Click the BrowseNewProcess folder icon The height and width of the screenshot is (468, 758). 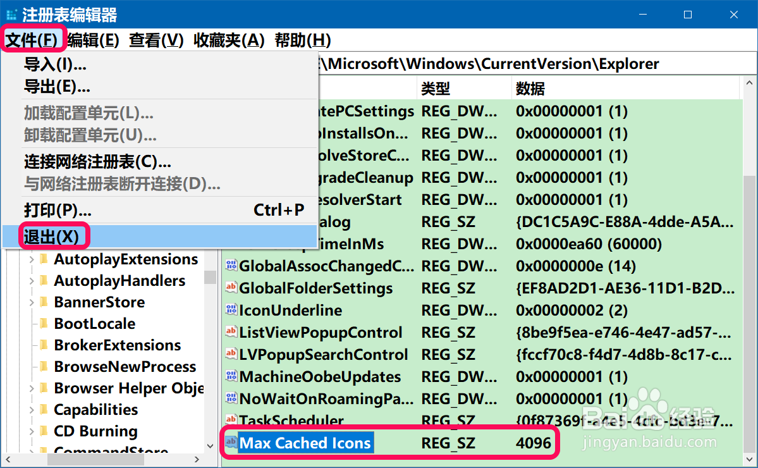pos(44,366)
